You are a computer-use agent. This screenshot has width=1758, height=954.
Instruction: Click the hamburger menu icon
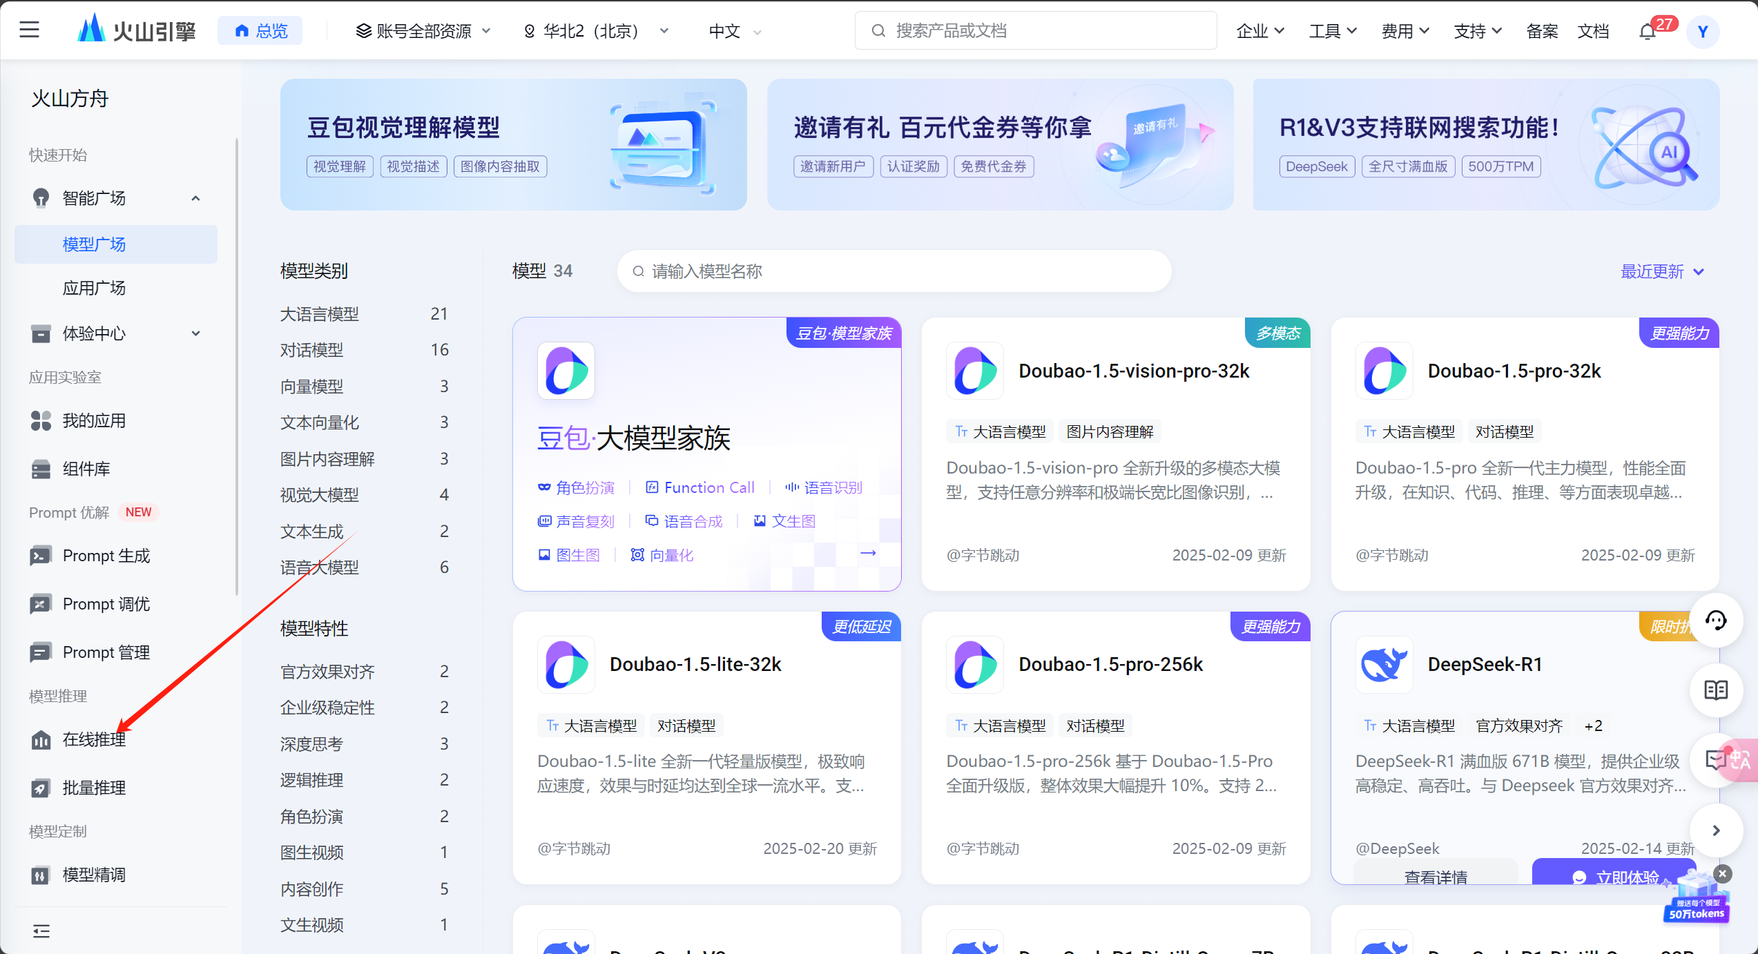(29, 30)
